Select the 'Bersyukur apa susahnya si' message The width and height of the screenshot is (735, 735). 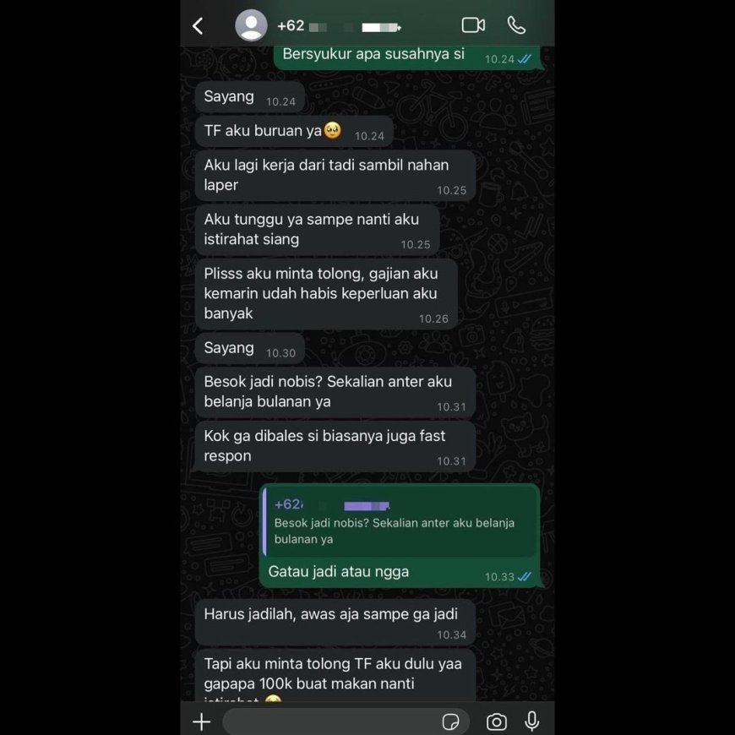pos(407,57)
